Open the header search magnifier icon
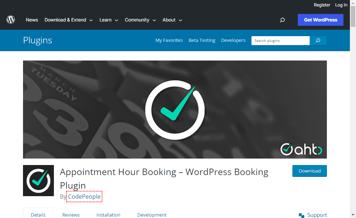 pos(282,20)
